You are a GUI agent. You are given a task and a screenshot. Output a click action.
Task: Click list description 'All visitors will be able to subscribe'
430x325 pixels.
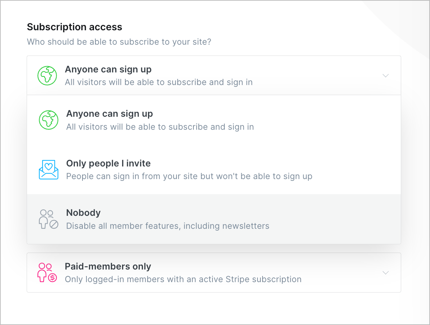160,127
